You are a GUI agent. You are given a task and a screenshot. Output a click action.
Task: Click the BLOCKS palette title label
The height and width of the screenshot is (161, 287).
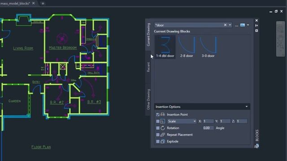(x=257, y=136)
